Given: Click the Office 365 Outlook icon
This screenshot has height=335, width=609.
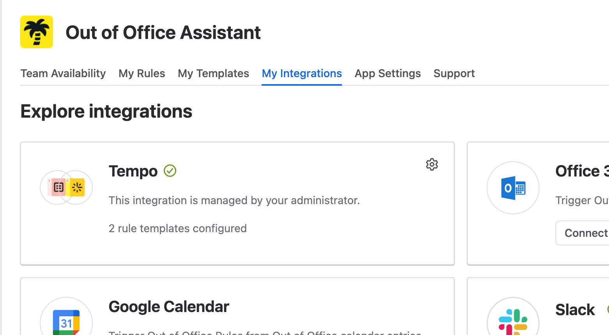Looking at the screenshot, I should coord(513,188).
